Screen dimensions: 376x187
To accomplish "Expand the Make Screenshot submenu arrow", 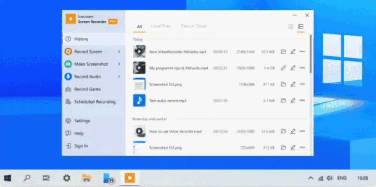I will pyautogui.click(x=119, y=64).
